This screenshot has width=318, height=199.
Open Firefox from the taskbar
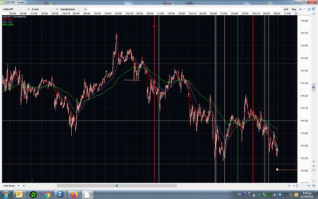(x=74, y=195)
